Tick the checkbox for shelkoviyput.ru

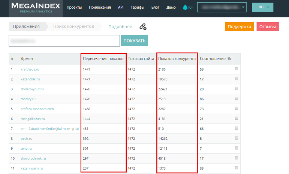(237, 88)
